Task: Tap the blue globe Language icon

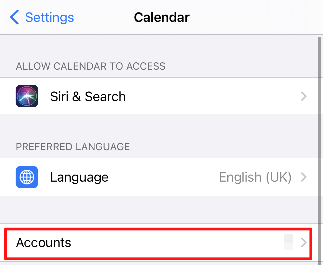Action: [x=27, y=177]
